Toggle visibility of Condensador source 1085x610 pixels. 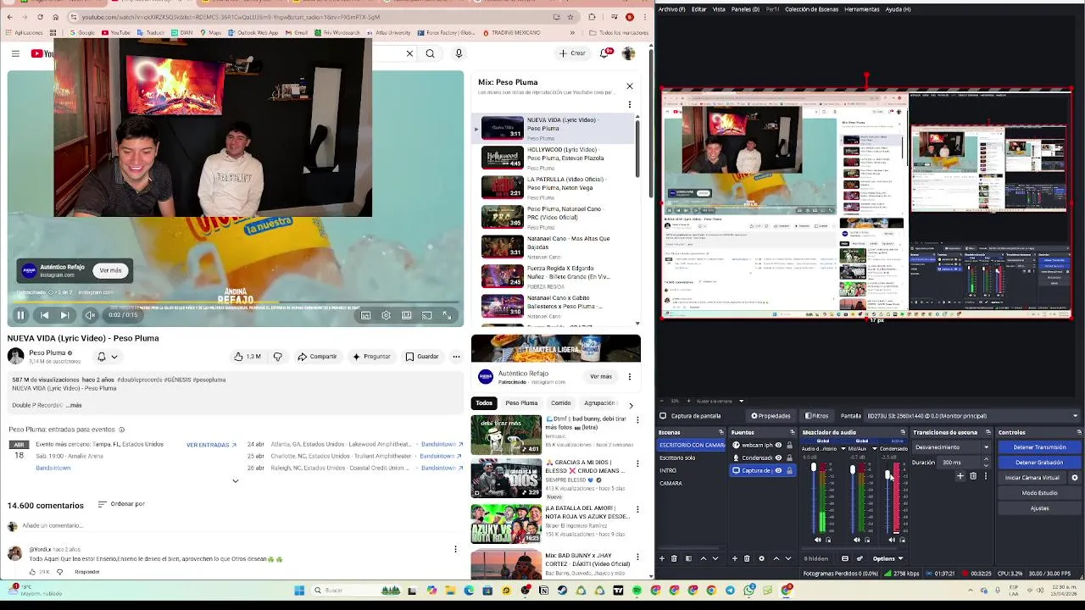(778, 457)
